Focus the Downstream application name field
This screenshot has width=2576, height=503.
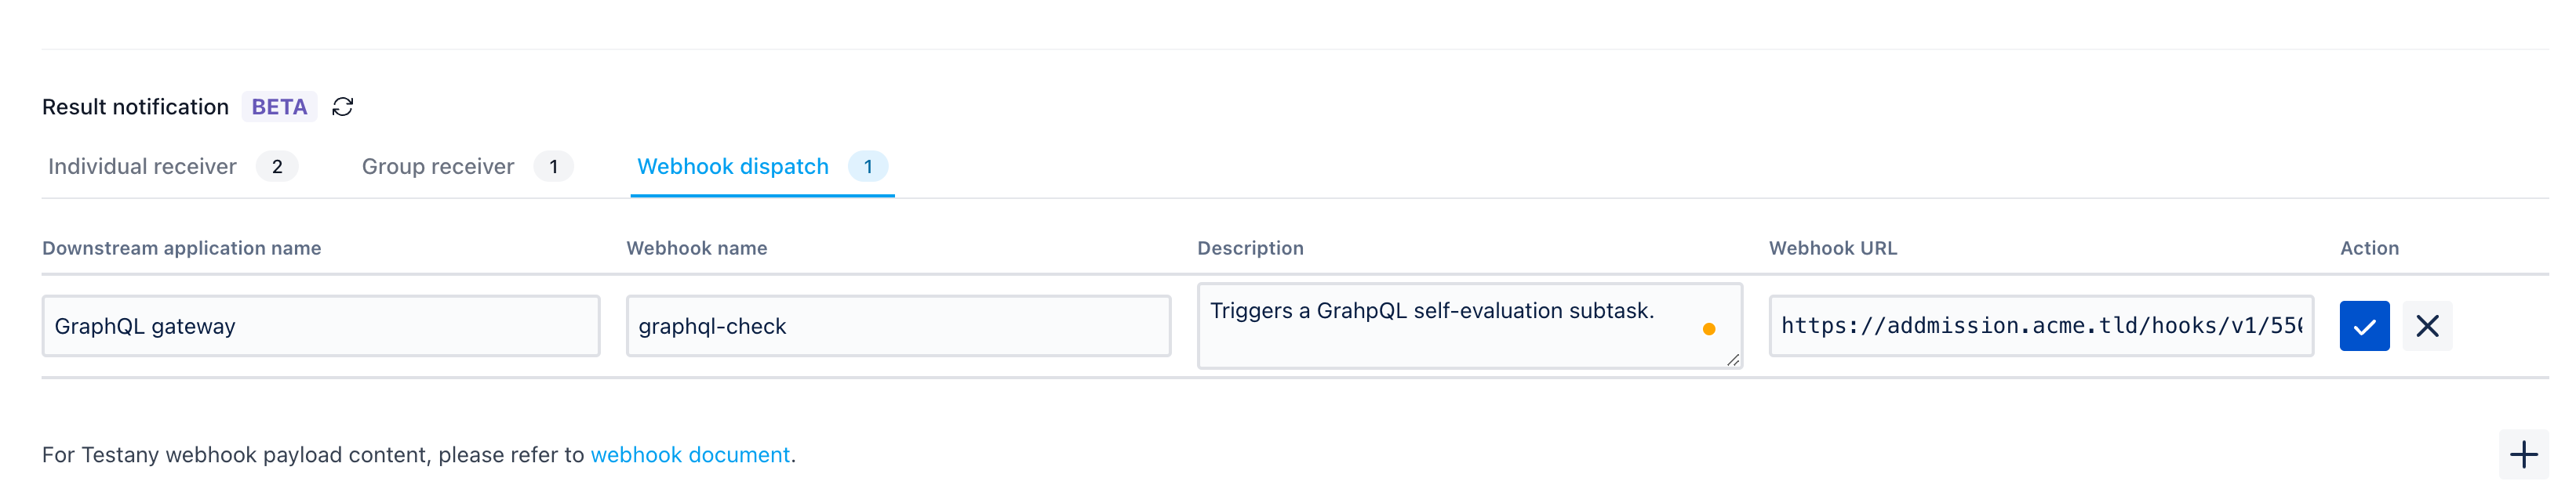321,327
